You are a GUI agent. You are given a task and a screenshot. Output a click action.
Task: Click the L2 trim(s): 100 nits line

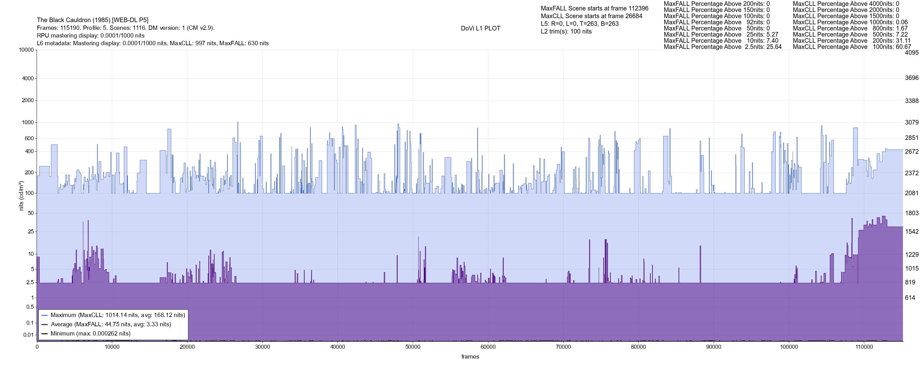point(566,32)
